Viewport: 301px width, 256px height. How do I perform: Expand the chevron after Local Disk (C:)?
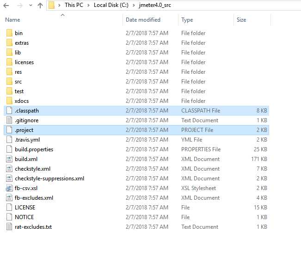134,5
